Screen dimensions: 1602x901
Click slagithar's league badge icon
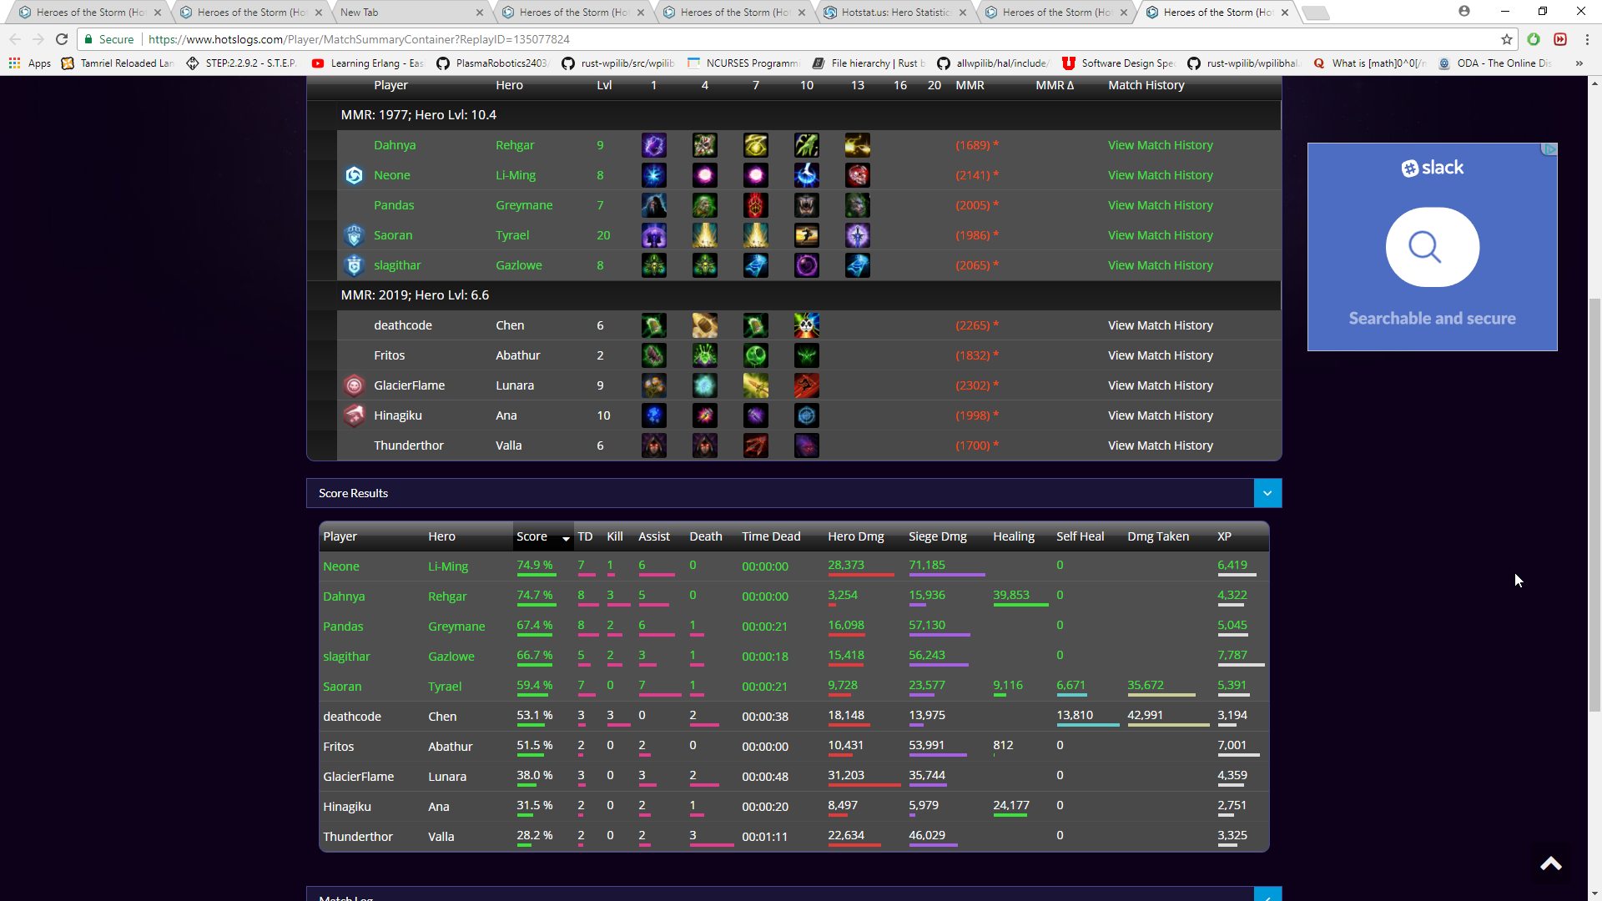click(x=355, y=265)
